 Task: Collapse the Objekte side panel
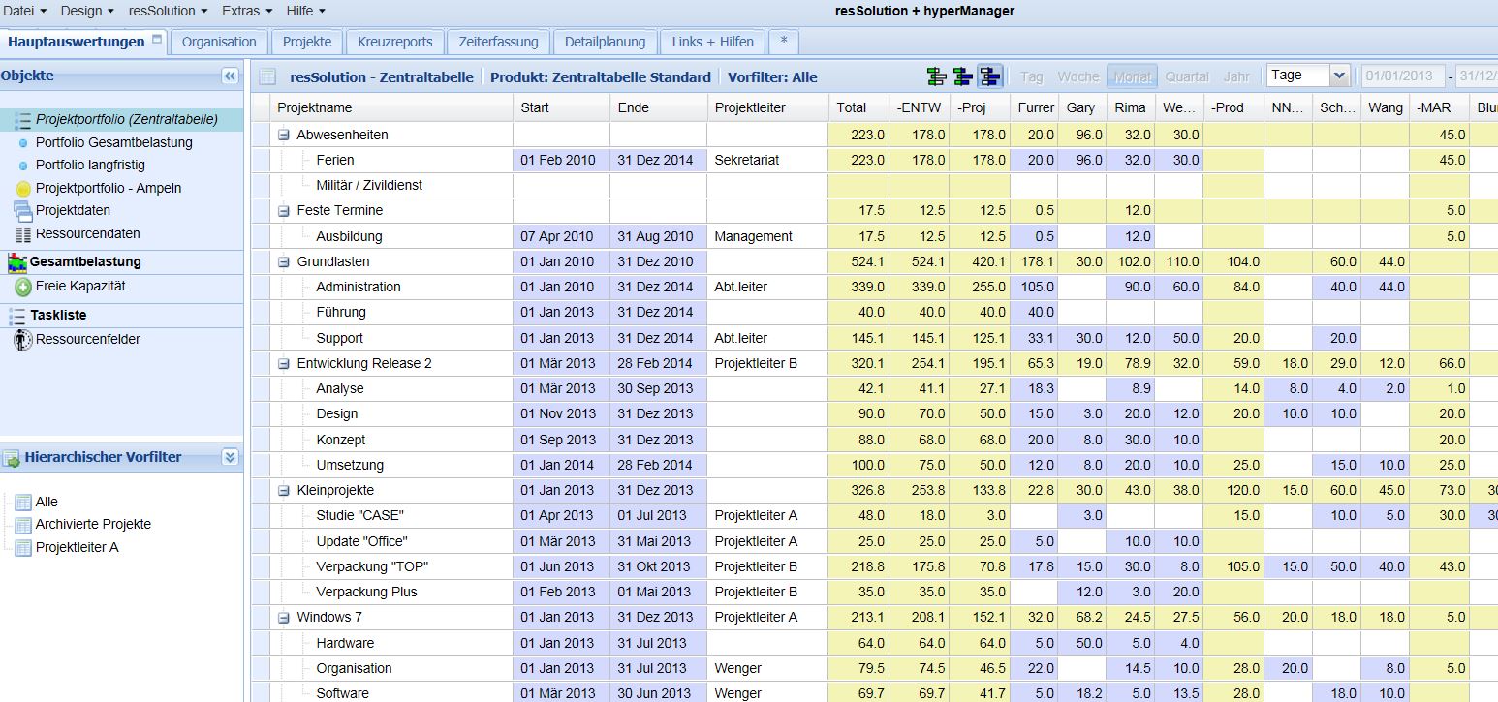coord(230,76)
